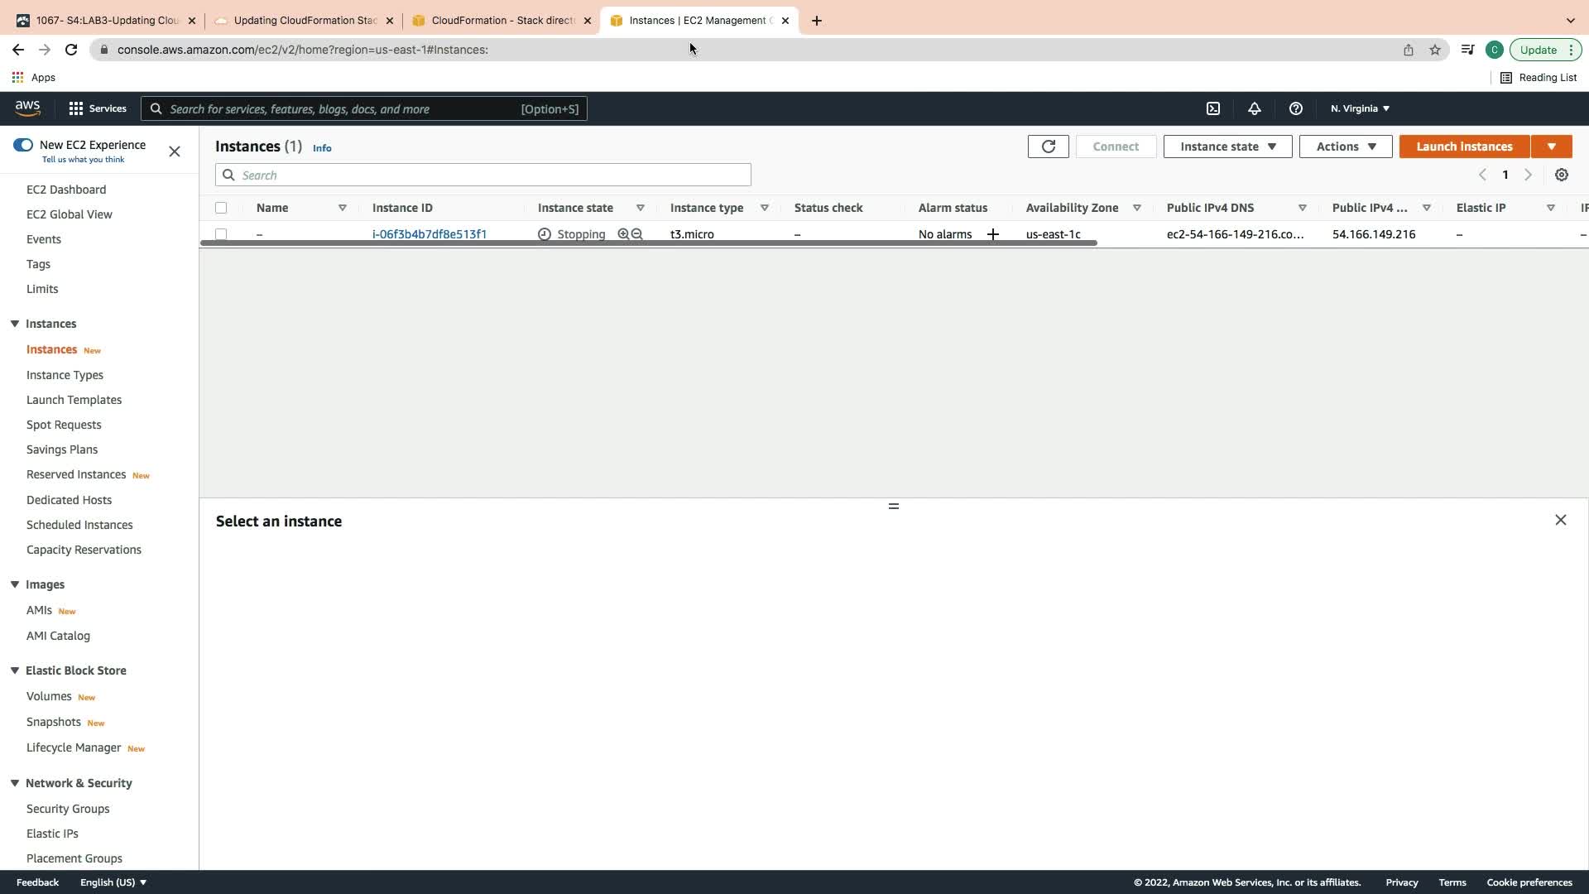Open the Instance state dropdown
Viewport: 1589px width, 894px height.
click(1227, 147)
